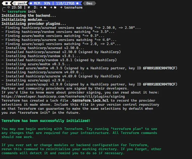The width and height of the screenshot is (192, 159).
Task: Click the terraform folder name in path
Action: (73, 8)
